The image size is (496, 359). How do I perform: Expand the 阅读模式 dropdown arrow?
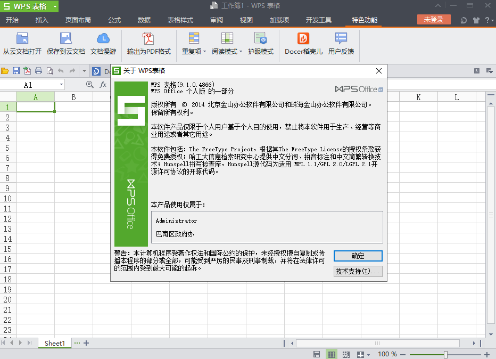241,51
